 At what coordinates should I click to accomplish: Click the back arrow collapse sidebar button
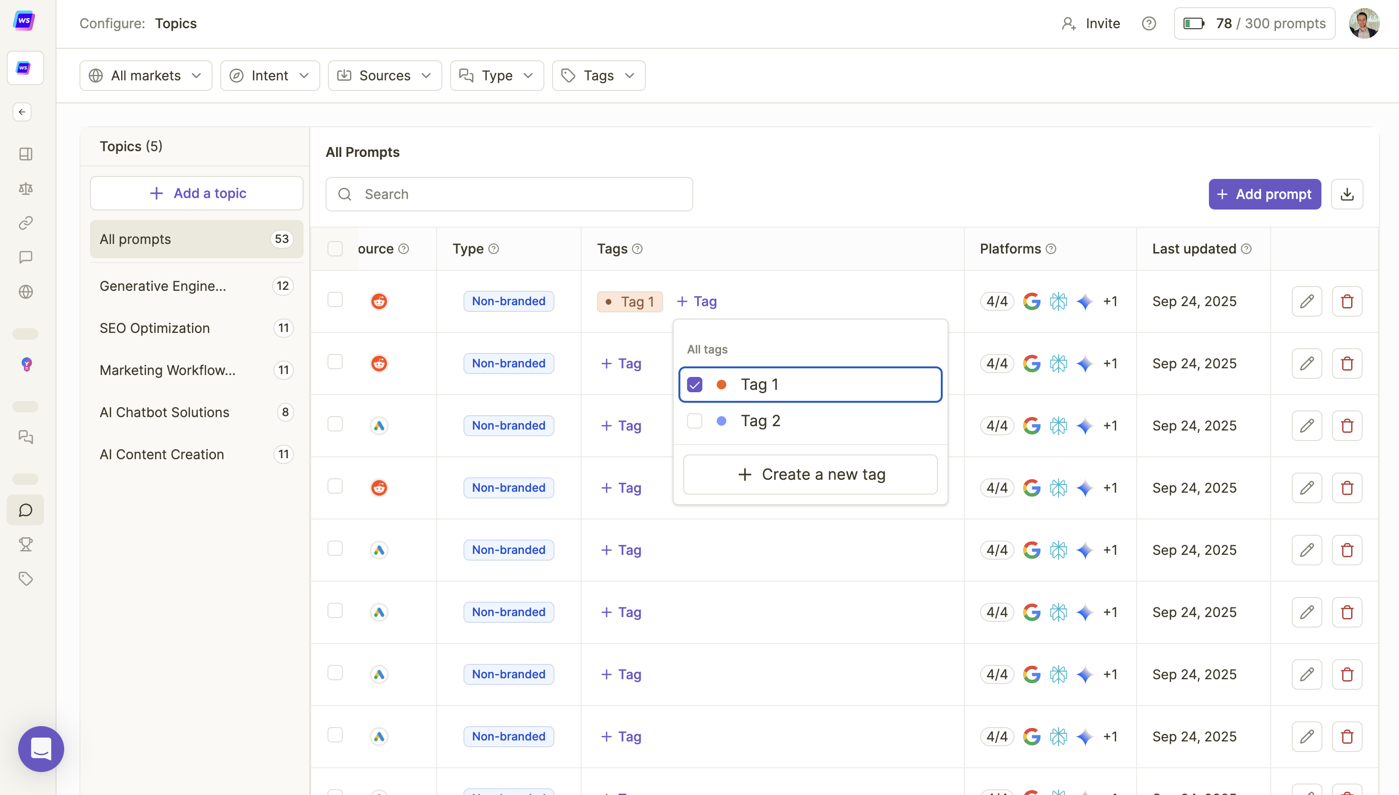click(x=22, y=112)
